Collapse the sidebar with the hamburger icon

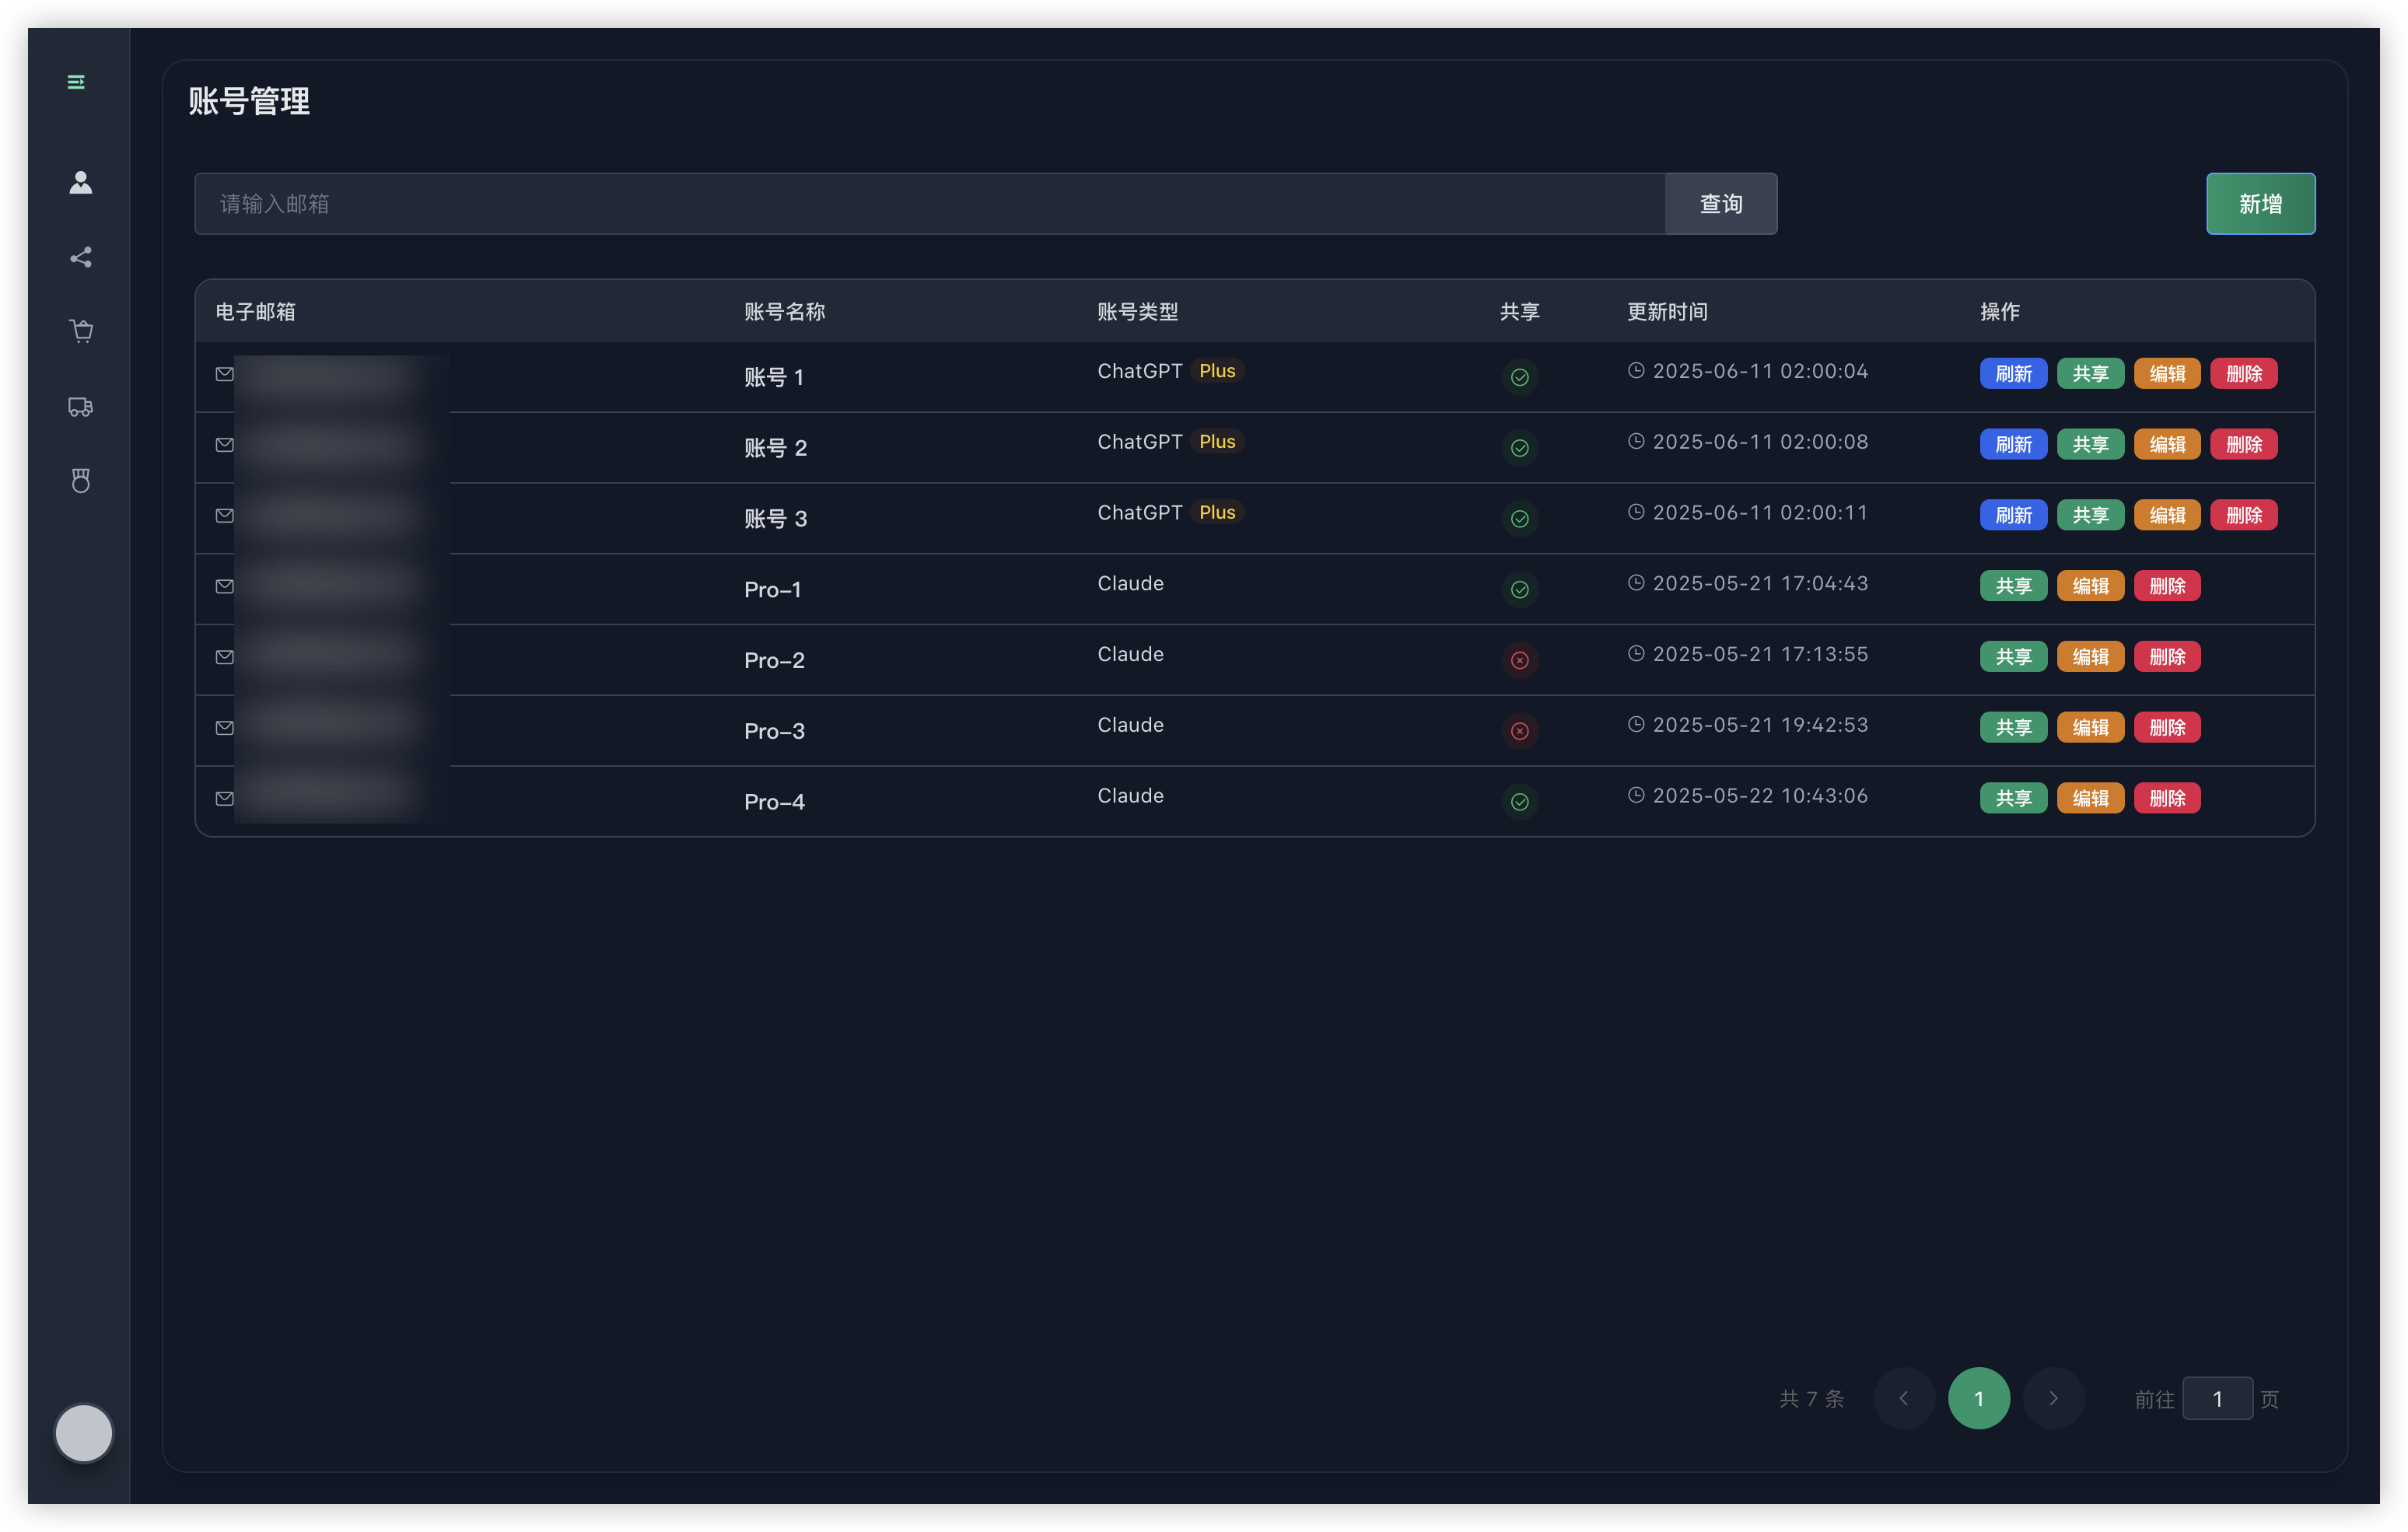click(x=76, y=82)
